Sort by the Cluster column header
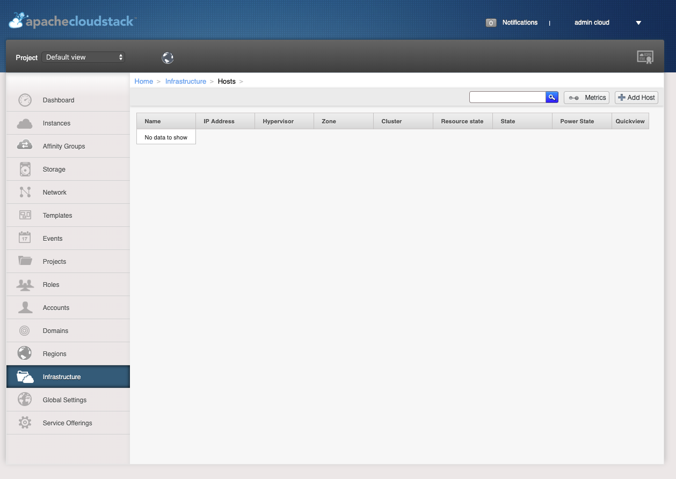 click(x=403, y=121)
